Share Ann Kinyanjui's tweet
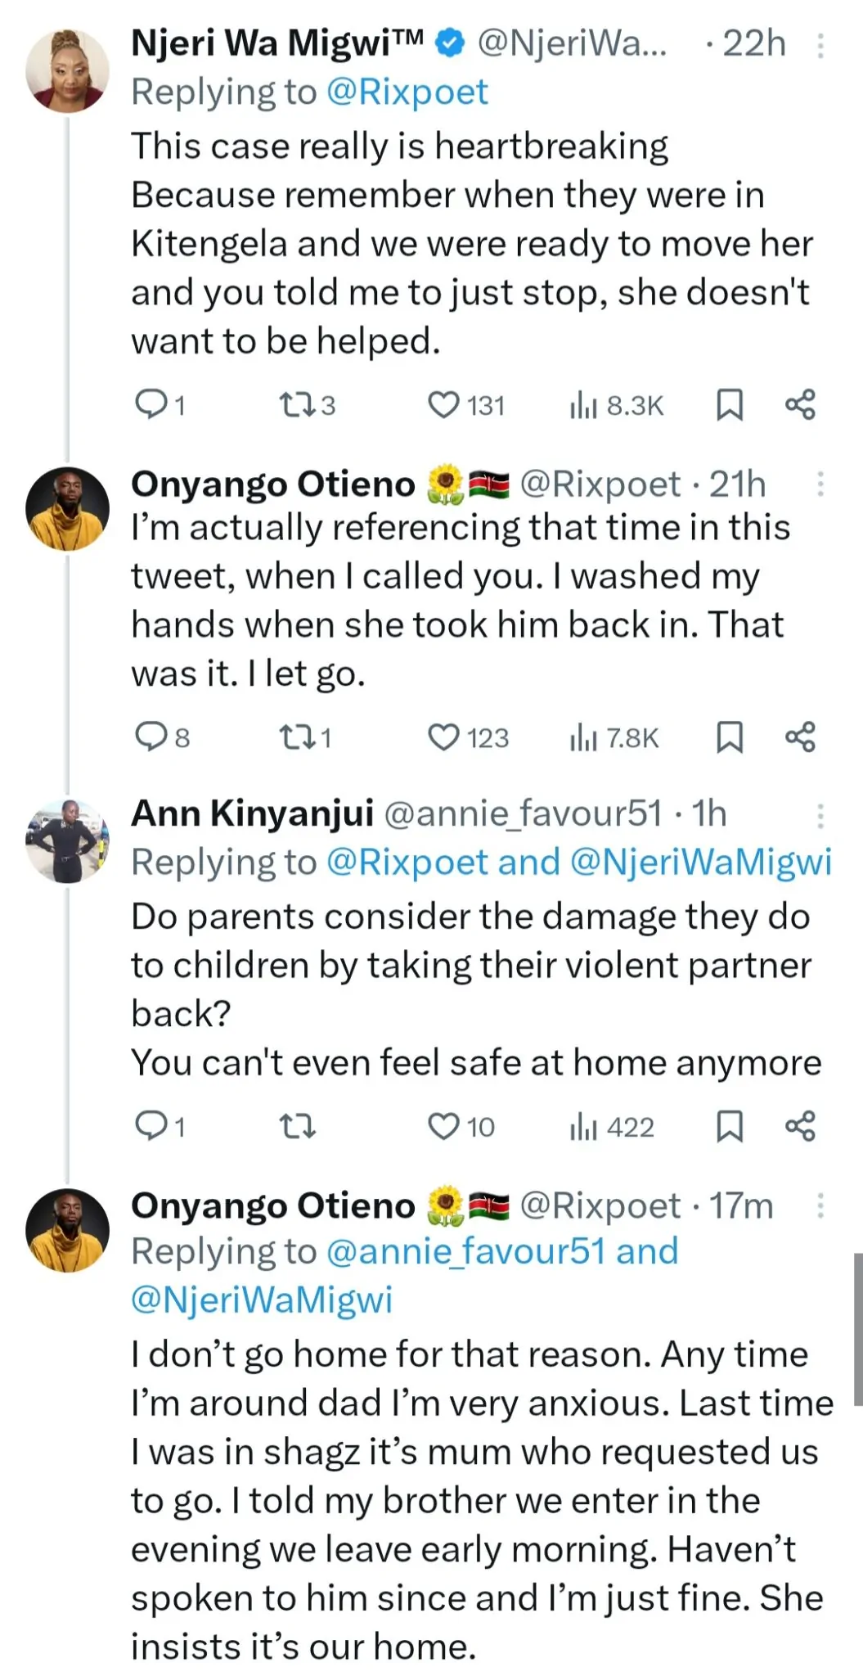 800,1127
